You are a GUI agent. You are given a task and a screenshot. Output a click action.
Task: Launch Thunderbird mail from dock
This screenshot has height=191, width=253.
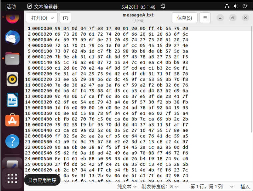(12, 38)
